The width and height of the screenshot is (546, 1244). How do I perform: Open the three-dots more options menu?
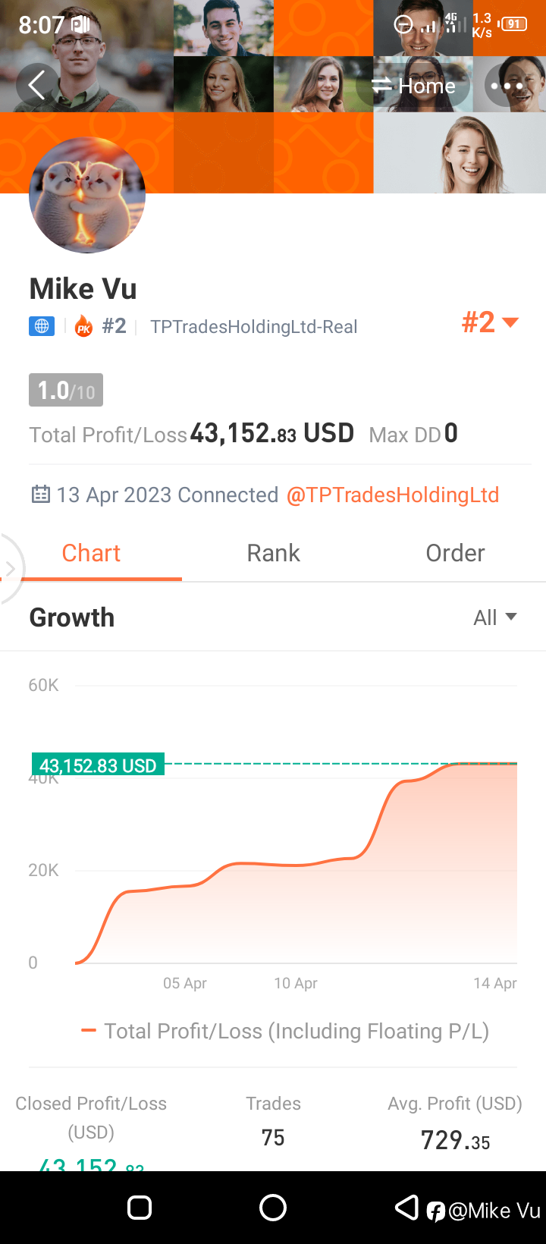click(507, 86)
